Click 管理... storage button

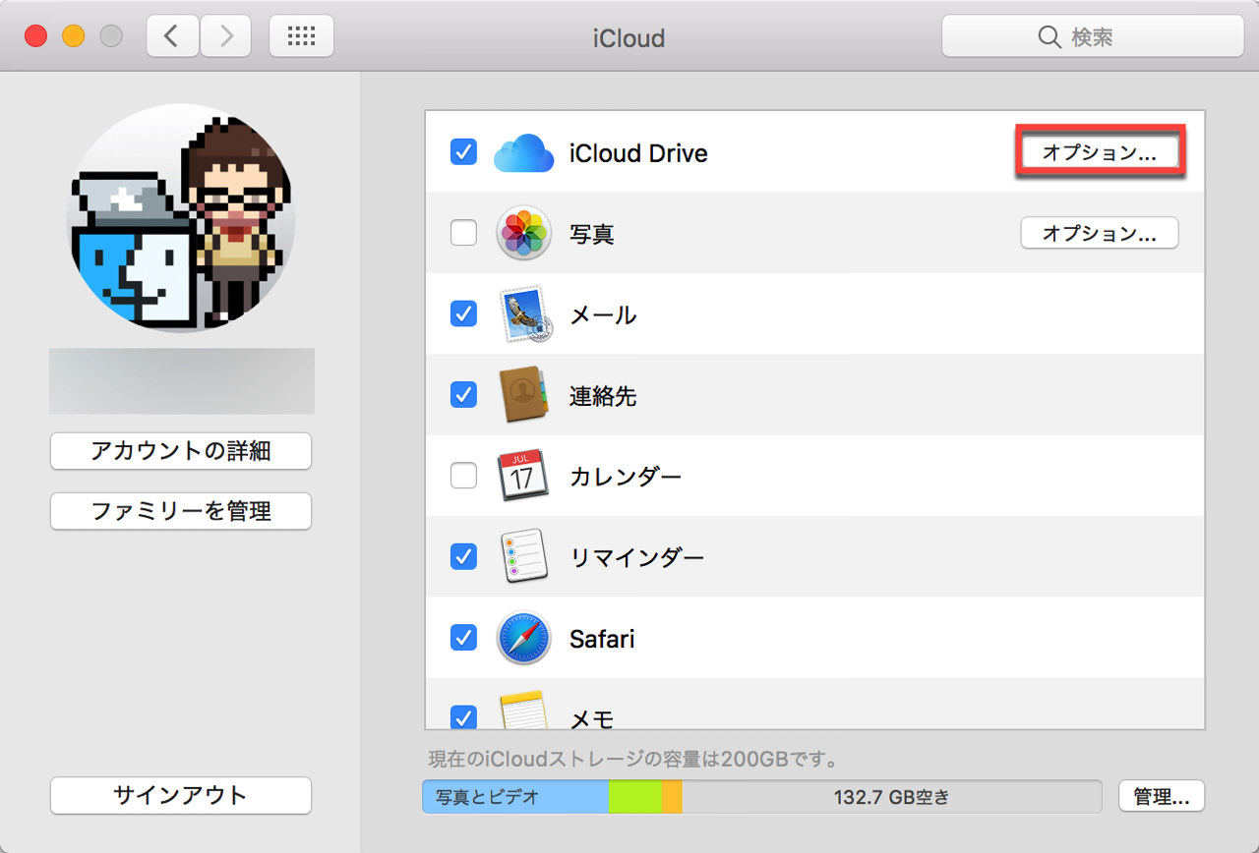(1162, 795)
